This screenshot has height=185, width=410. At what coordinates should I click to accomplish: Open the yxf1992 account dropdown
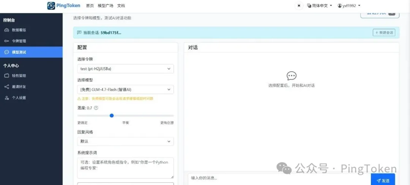349,5
